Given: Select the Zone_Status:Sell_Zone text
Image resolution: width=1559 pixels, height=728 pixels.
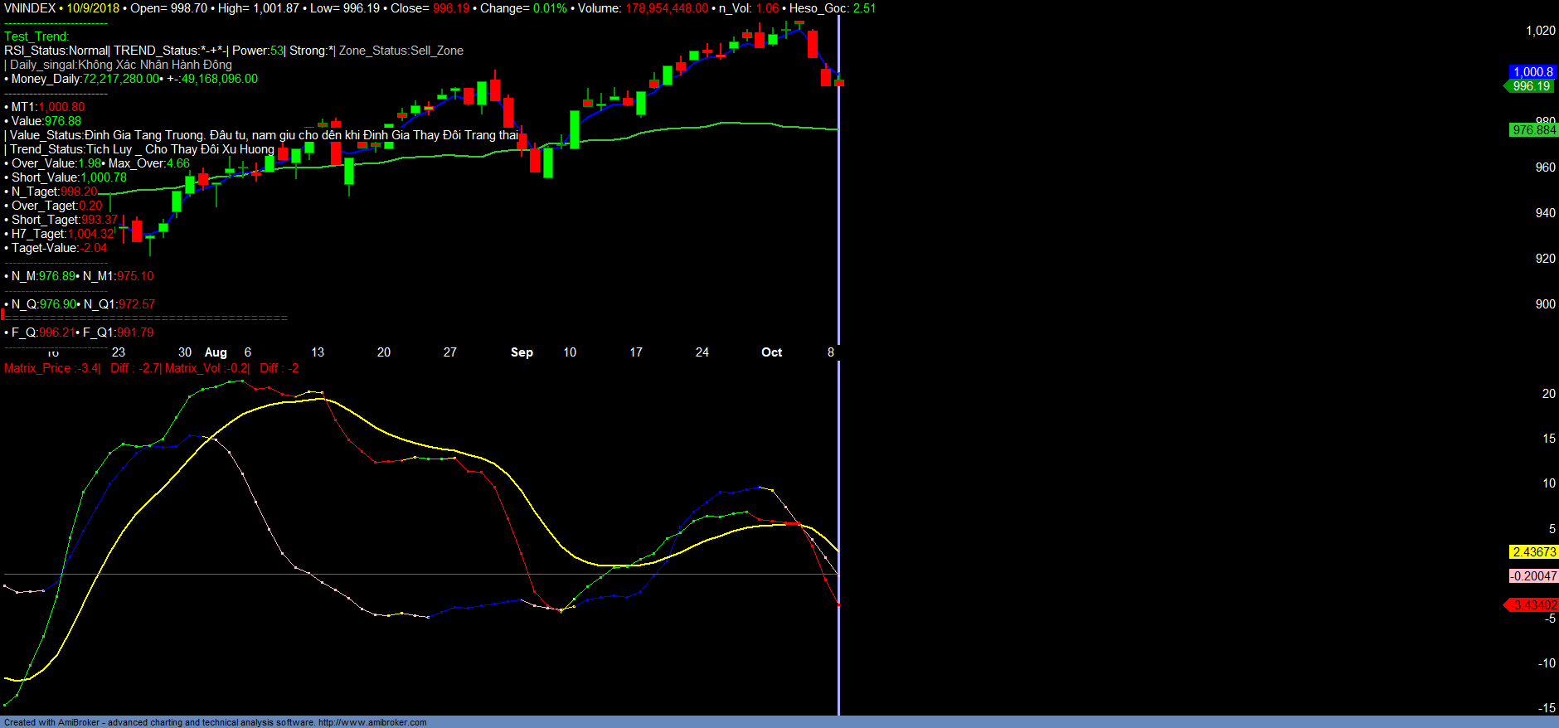Looking at the screenshot, I should click(x=401, y=51).
